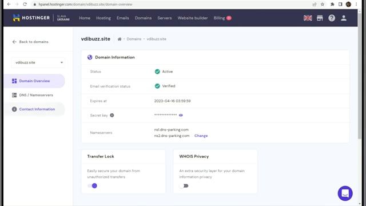Go back to domains link

30,42
